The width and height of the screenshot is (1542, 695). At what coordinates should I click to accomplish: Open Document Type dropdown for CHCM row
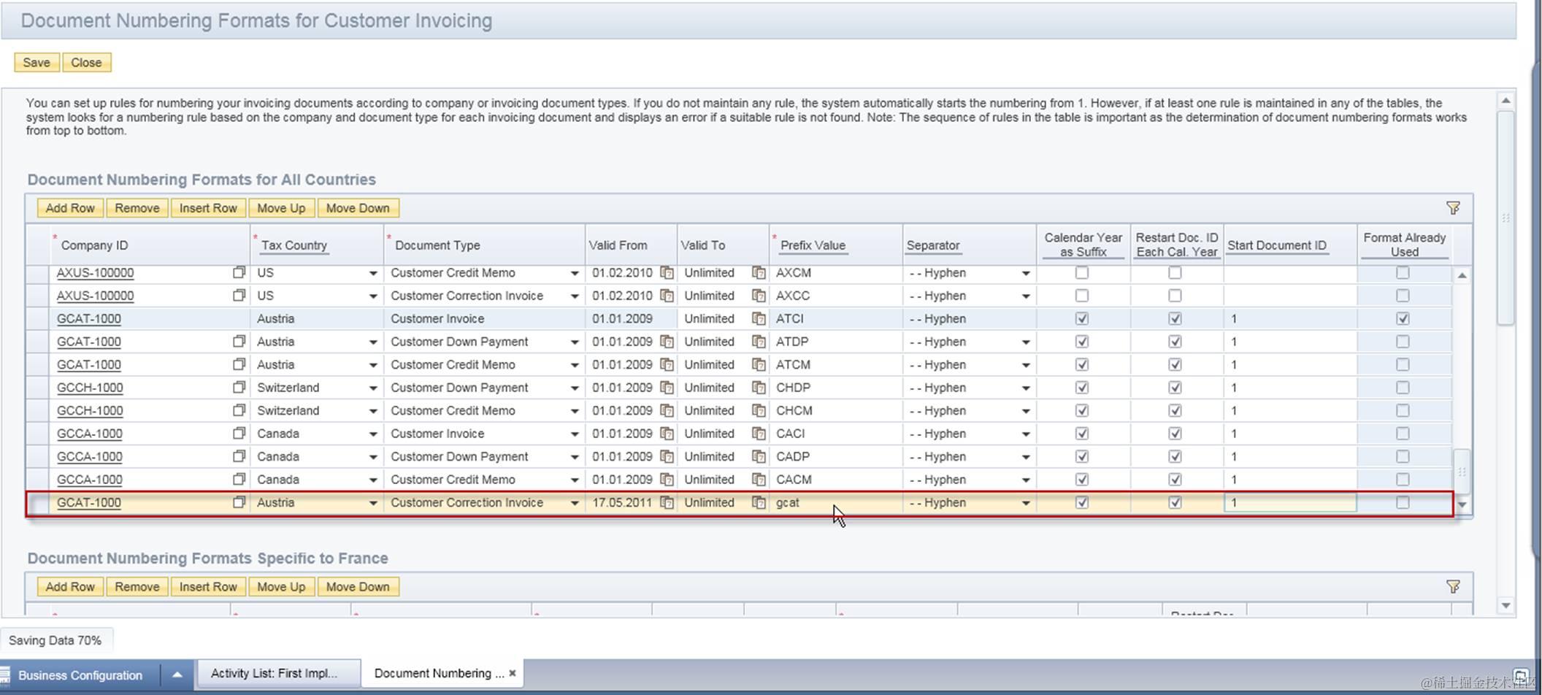(x=574, y=411)
